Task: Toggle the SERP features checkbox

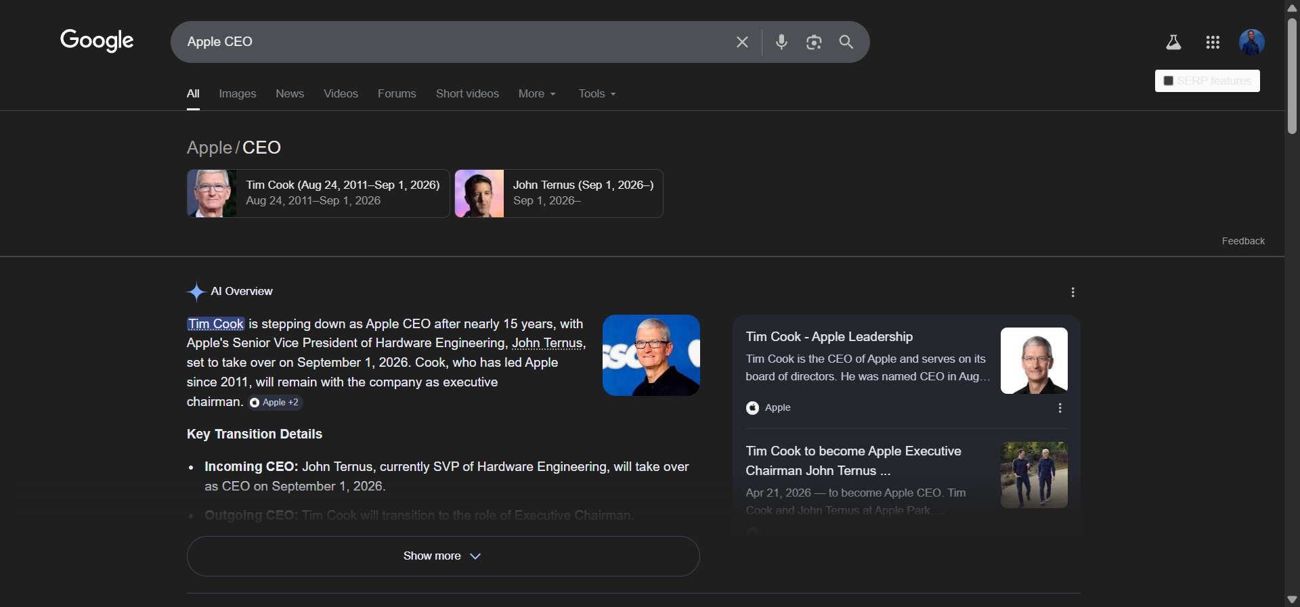Action: 1168,81
